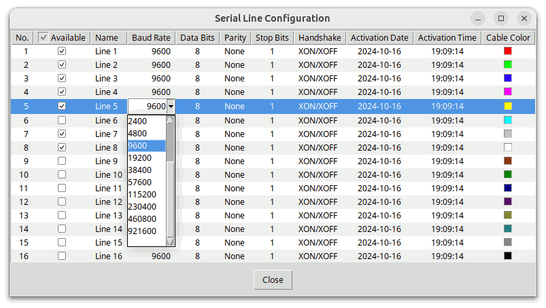Toggle the Available header checkbox
The width and height of the screenshot is (546, 308).
point(44,38)
